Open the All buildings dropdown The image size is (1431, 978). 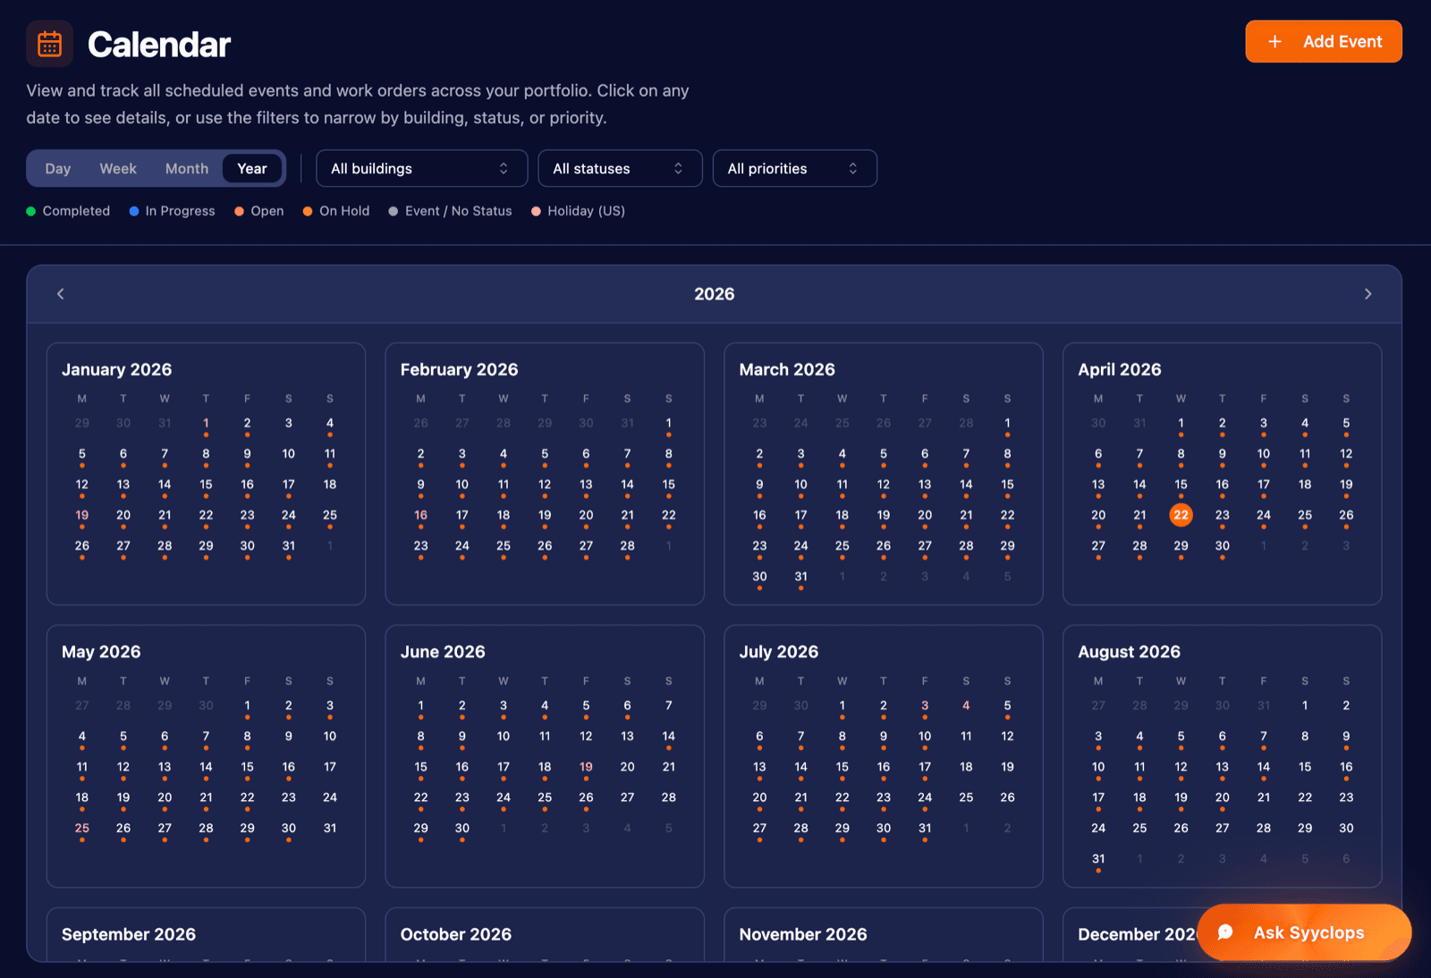[421, 168]
